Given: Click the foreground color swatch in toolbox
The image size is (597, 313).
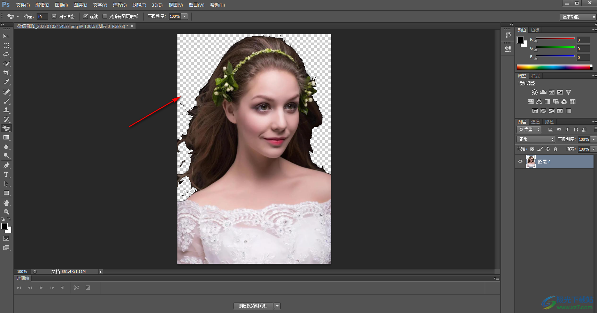Looking at the screenshot, I should coord(5,226).
